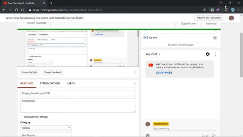243x137 pixels.
Task: Collapse the Go live tip arrow box
Action: pyautogui.click(x=215, y=38)
